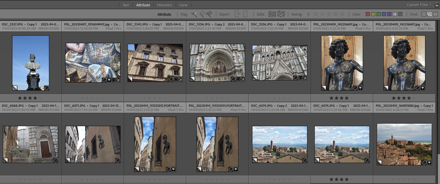Switch to the Metadata filter tab

click(164, 5)
